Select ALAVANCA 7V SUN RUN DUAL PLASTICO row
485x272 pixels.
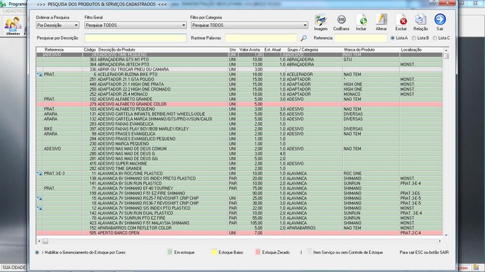(239, 213)
